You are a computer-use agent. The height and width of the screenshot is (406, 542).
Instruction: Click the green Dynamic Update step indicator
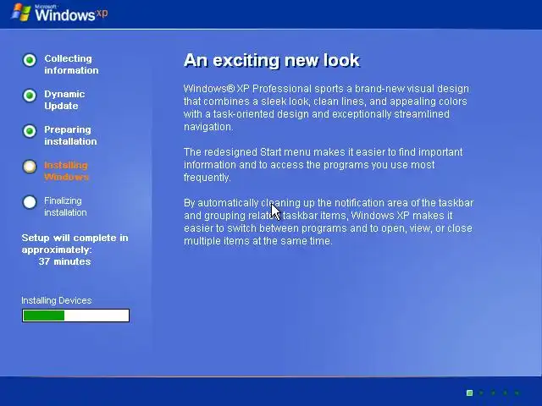[x=30, y=96]
